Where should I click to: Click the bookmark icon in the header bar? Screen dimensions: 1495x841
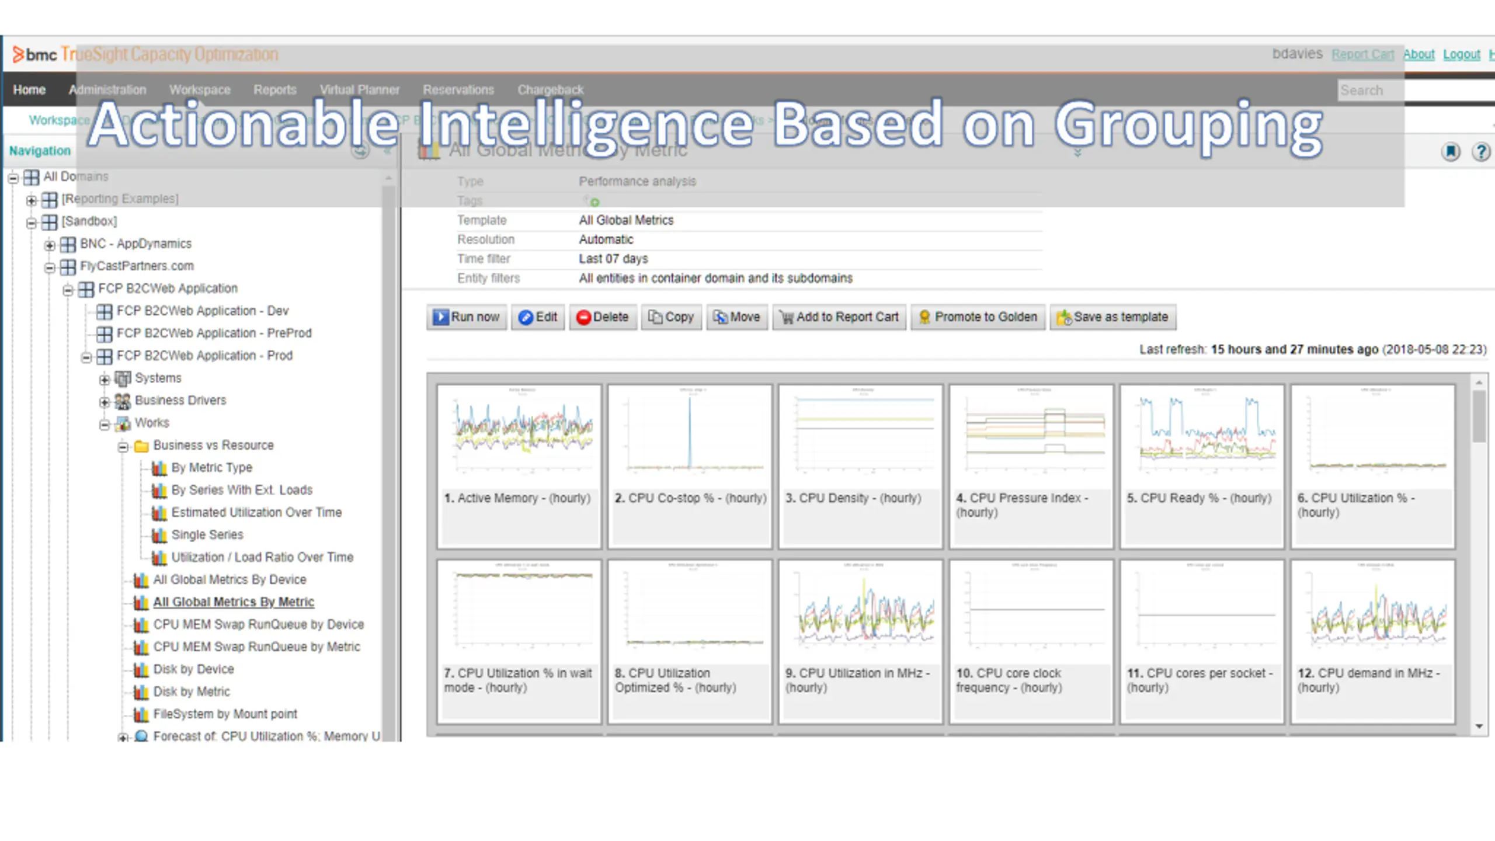click(x=1451, y=152)
